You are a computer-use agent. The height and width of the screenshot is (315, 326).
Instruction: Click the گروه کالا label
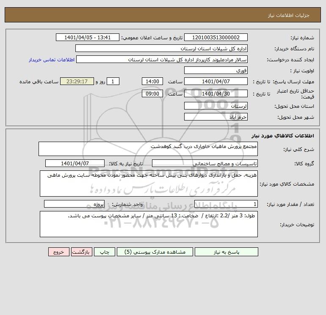pos(304,164)
